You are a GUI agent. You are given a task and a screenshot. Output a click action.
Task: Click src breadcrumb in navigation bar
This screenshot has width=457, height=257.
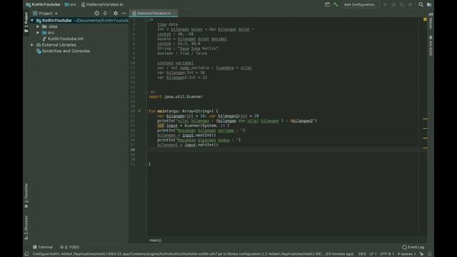70,4
